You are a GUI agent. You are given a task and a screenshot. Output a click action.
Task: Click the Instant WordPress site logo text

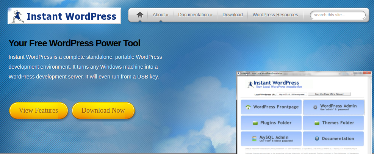pyautogui.click(x=71, y=16)
